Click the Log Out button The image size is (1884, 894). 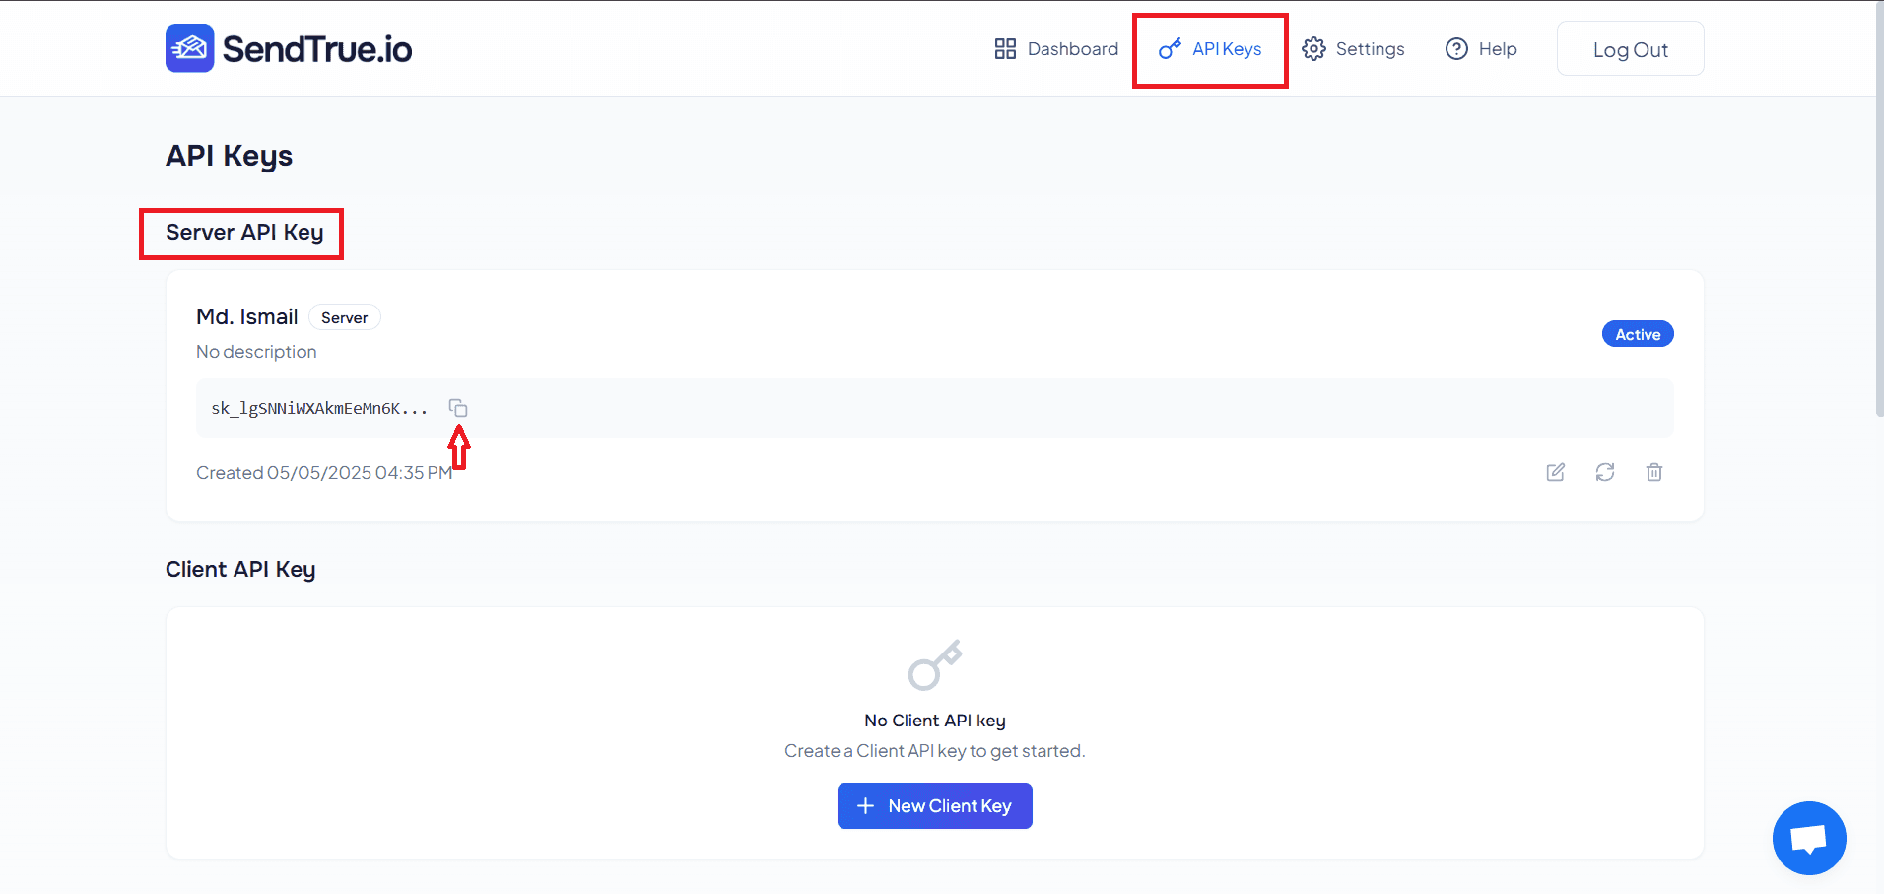click(x=1630, y=49)
